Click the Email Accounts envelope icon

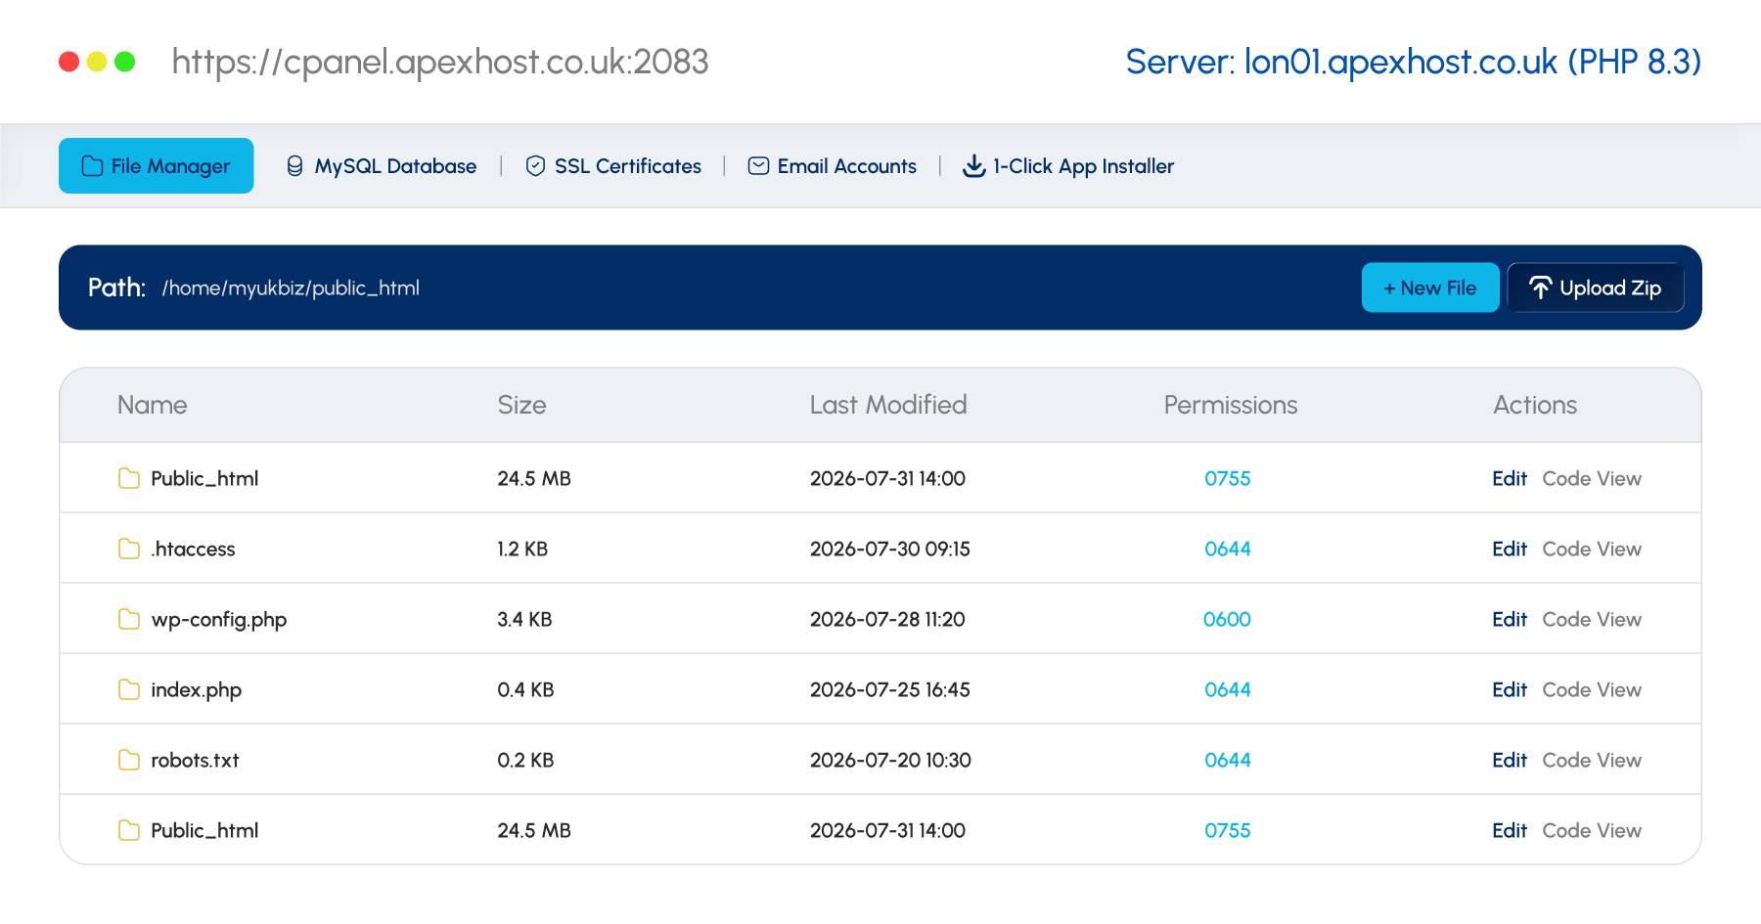[758, 166]
